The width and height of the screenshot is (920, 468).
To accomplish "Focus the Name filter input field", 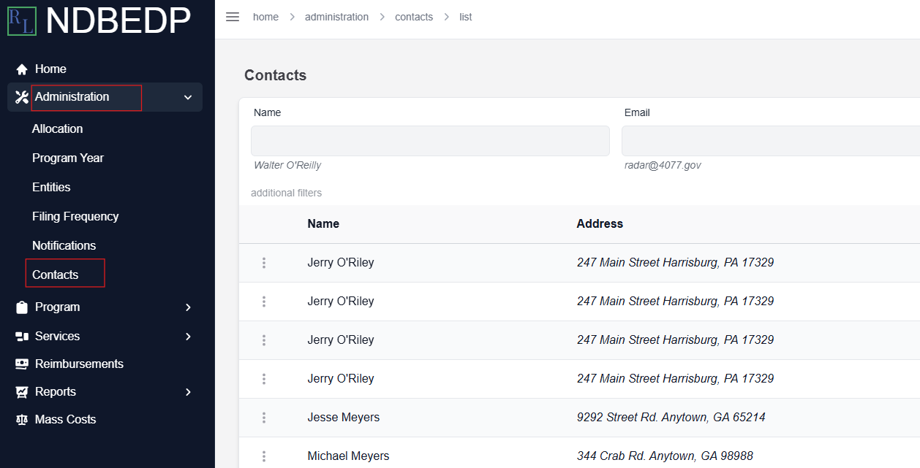I will click(430, 141).
